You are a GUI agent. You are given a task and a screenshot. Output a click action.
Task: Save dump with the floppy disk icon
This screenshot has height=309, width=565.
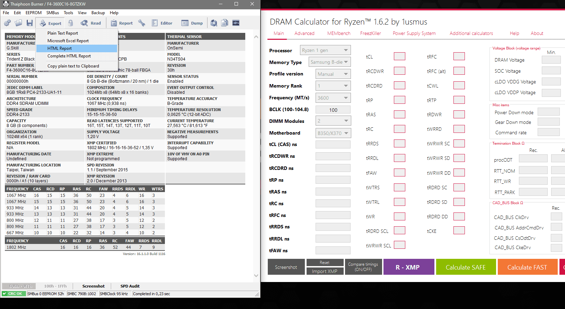pyautogui.click(x=30, y=23)
